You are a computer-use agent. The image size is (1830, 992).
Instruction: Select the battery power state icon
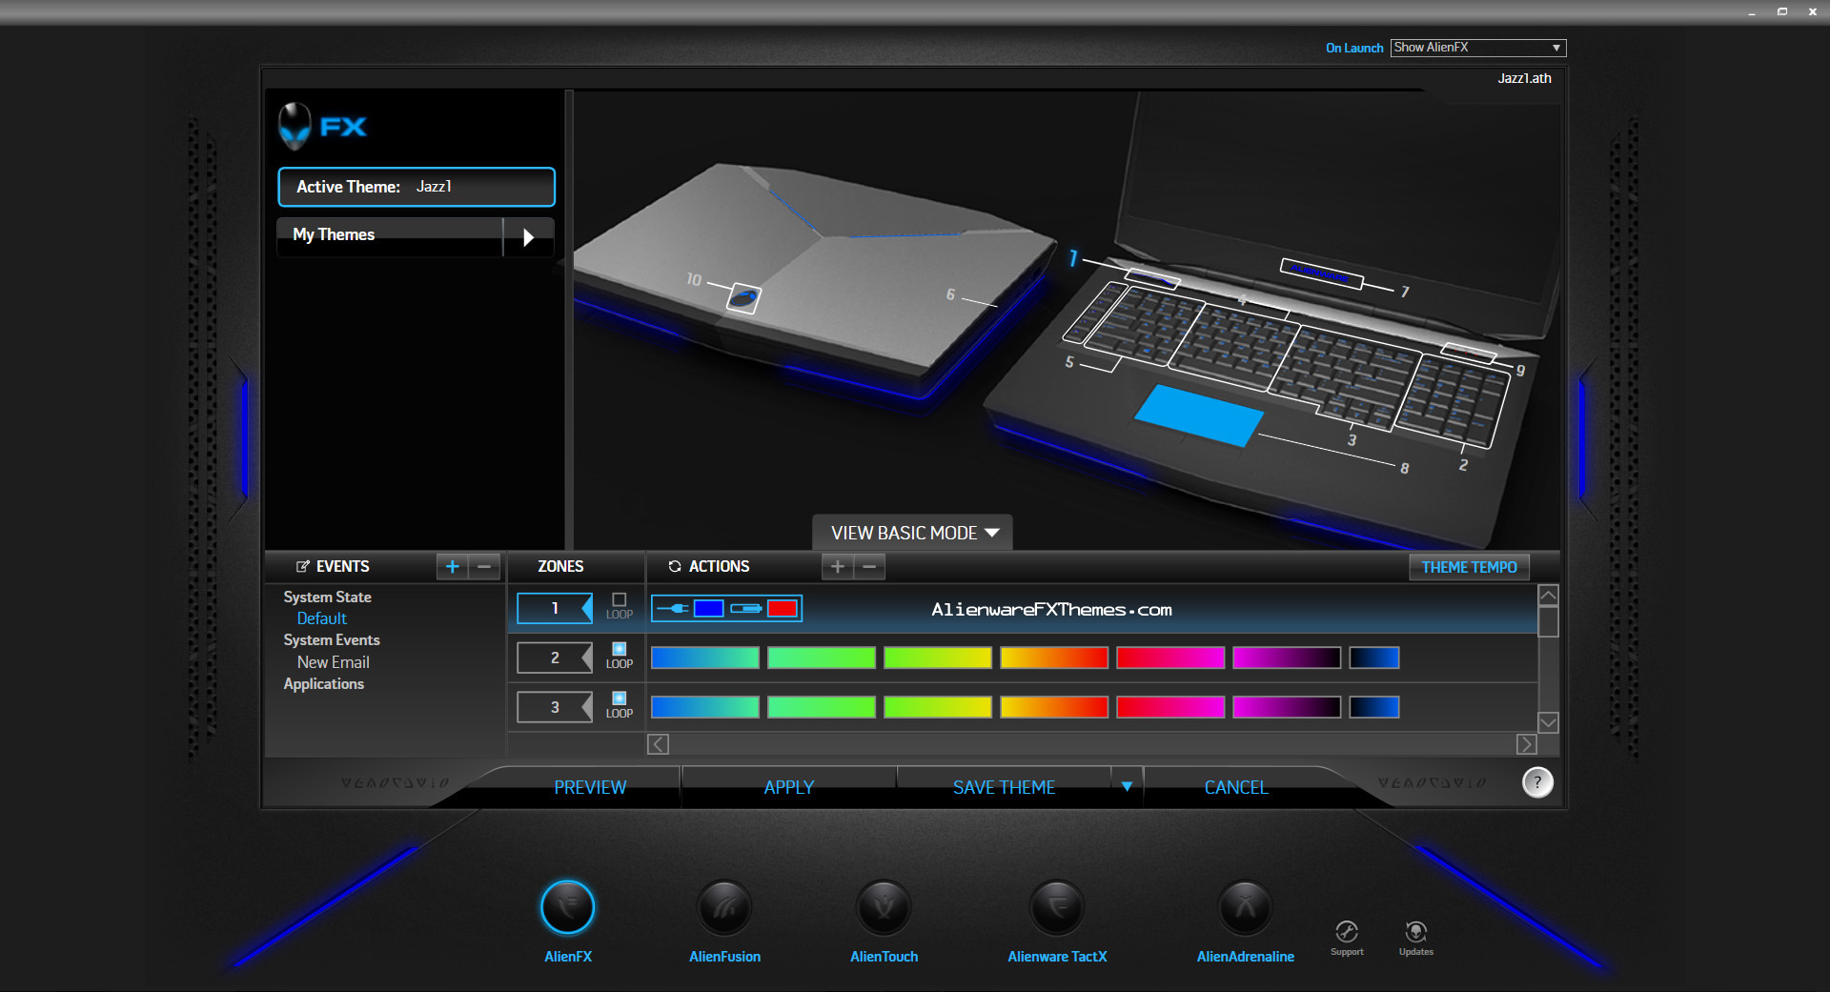(745, 608)
